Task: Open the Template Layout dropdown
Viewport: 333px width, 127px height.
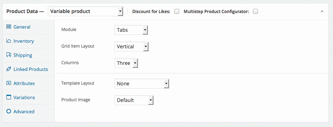Action: click(142, 84)
